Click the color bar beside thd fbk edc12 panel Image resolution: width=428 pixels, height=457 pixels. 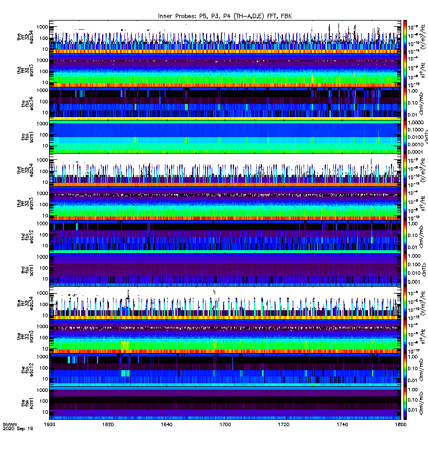tap(405, 236)
